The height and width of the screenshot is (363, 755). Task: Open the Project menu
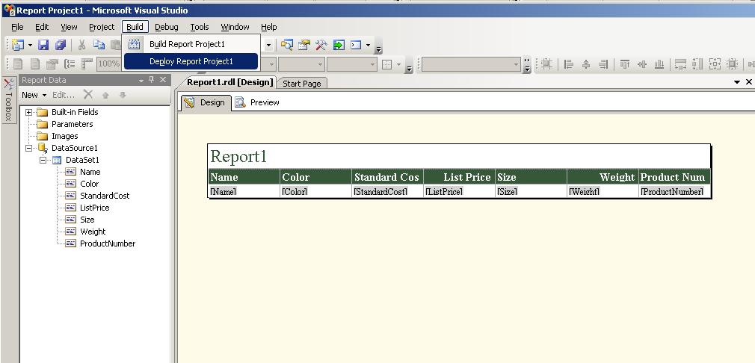click(102, 27)
